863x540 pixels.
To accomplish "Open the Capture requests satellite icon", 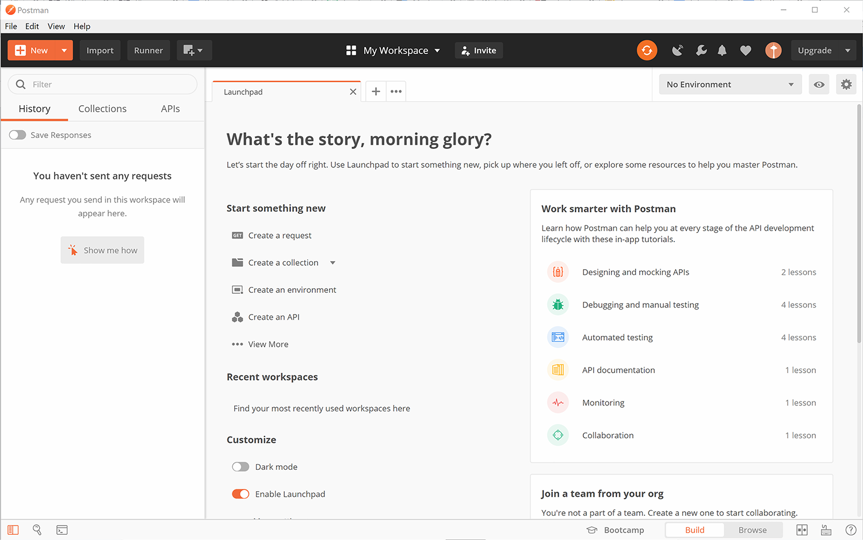I will [677, 50].
